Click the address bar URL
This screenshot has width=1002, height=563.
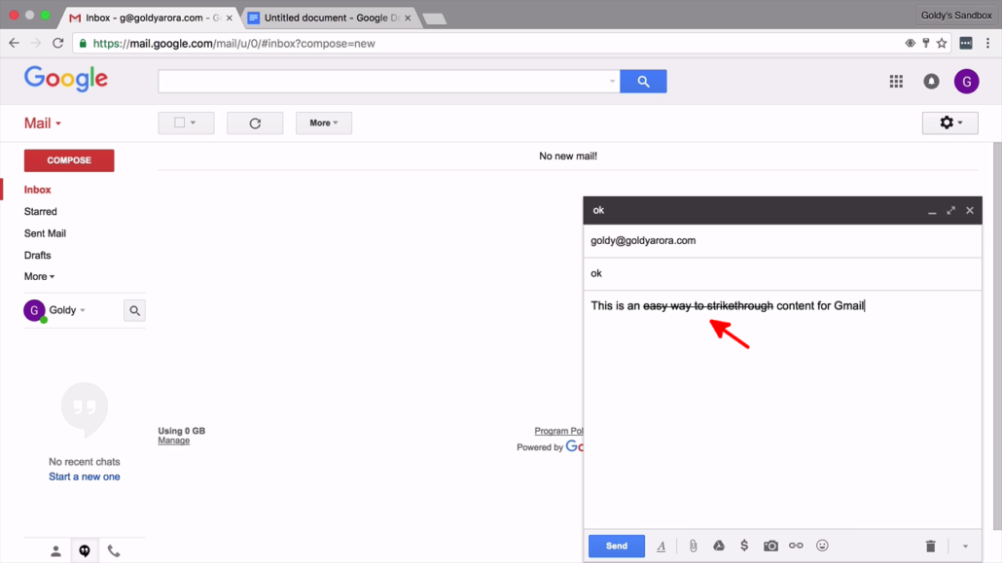point(233,44)
